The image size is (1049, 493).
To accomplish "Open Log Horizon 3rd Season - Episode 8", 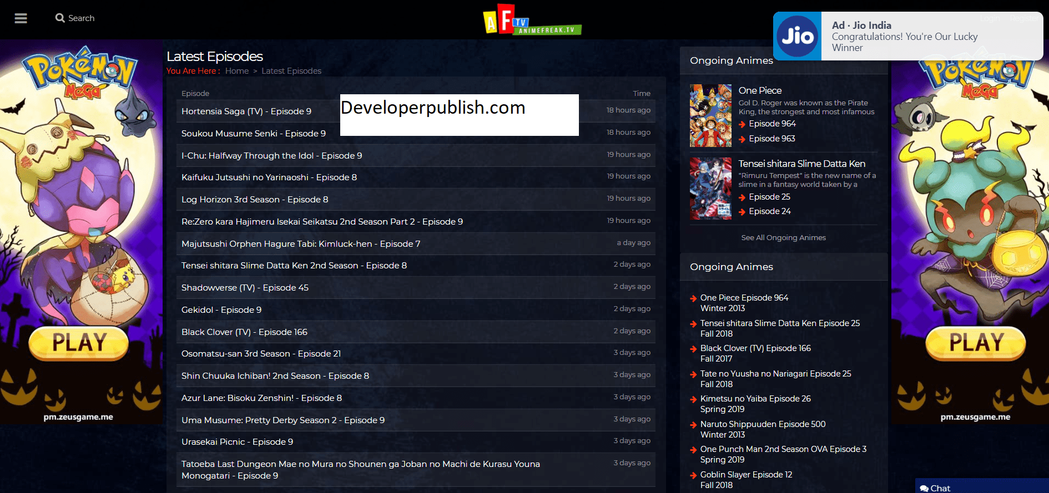I will point(255,200).
